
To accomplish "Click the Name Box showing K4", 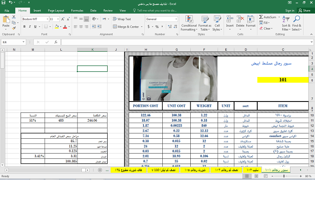I will [14, 42].
